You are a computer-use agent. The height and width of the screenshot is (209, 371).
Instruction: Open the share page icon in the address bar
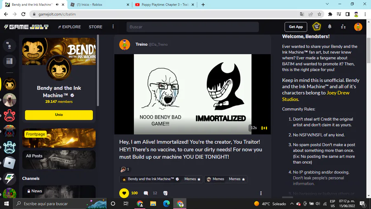click(311, 14)
